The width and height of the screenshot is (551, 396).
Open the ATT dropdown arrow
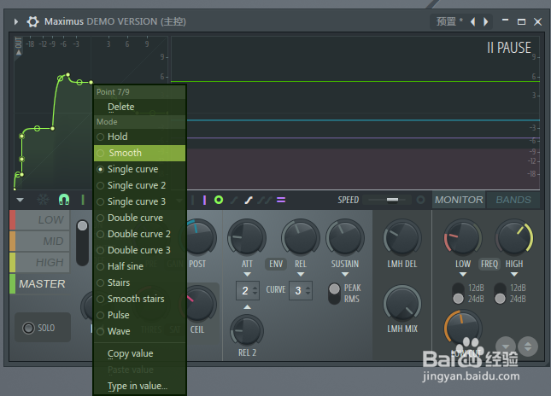[247, 274]
